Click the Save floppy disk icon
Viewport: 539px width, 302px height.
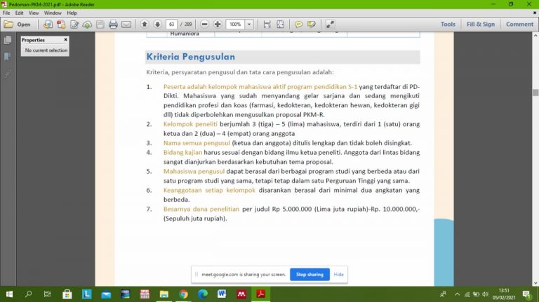pos(100,25)
